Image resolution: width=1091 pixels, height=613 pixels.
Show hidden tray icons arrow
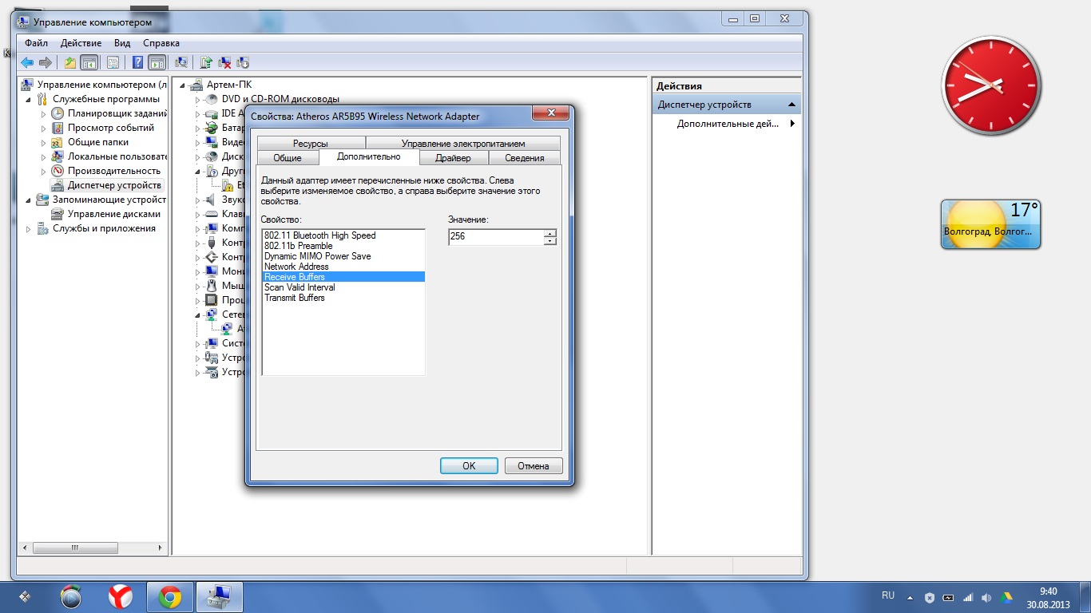[910, 597]
